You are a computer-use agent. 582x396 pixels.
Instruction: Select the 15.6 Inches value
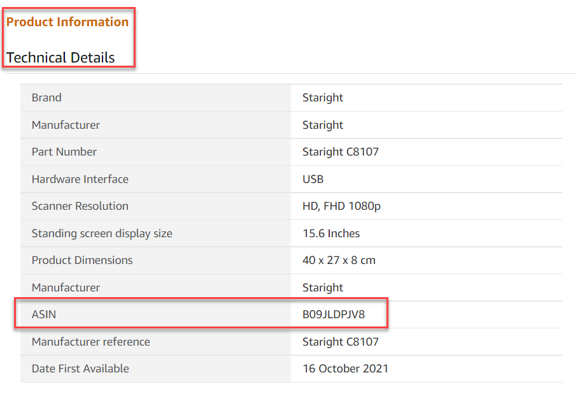pos(331,233)
